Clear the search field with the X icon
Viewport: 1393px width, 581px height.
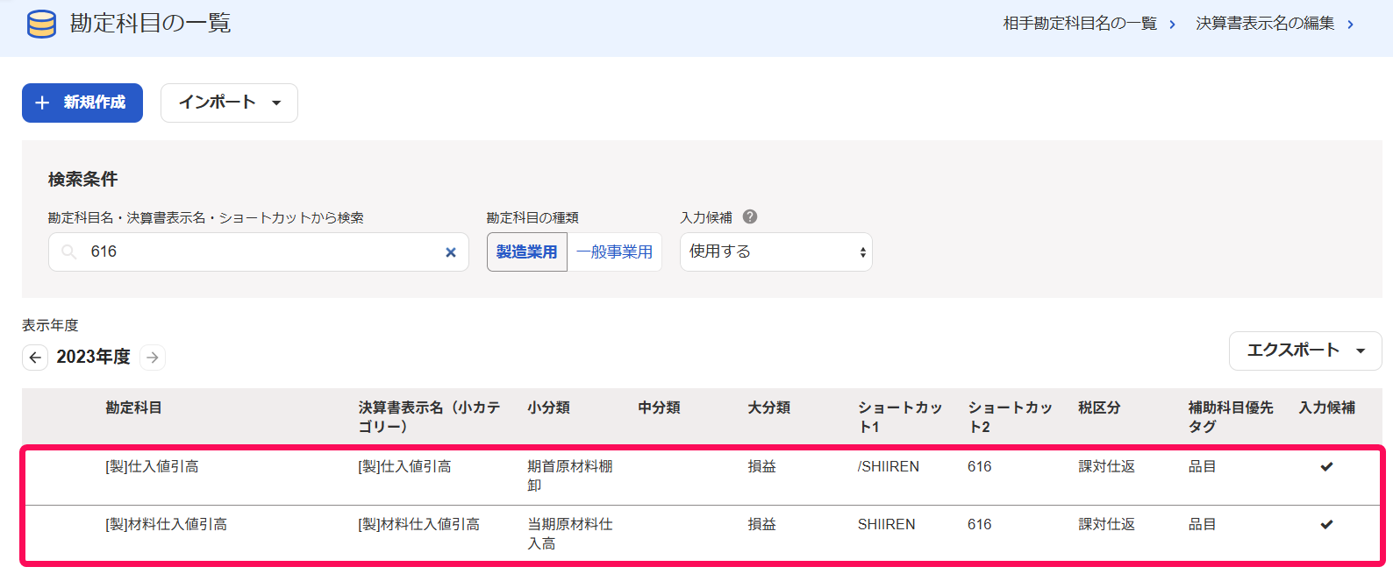[x=451, y=252]
